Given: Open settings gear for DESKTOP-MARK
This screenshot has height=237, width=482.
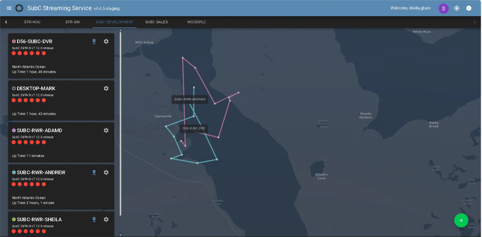Looking at the screenshot, I should [x=106, y=88].
